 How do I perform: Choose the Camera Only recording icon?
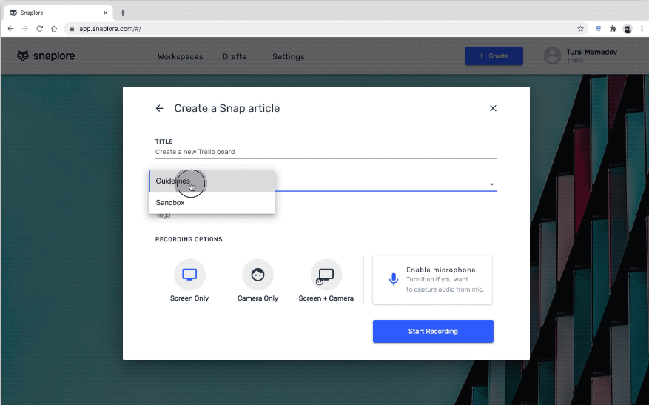[x=258, y=275]
